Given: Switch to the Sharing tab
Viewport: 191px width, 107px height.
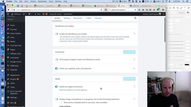Looking at the screenshot, I should click(67, 18).
